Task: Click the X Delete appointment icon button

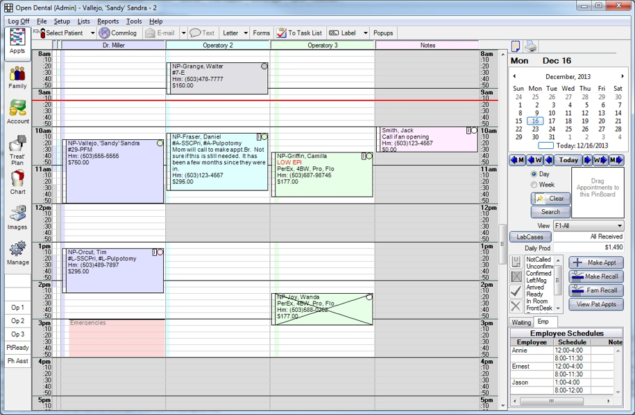Action: pyautogui.click(x=516, y=306)
